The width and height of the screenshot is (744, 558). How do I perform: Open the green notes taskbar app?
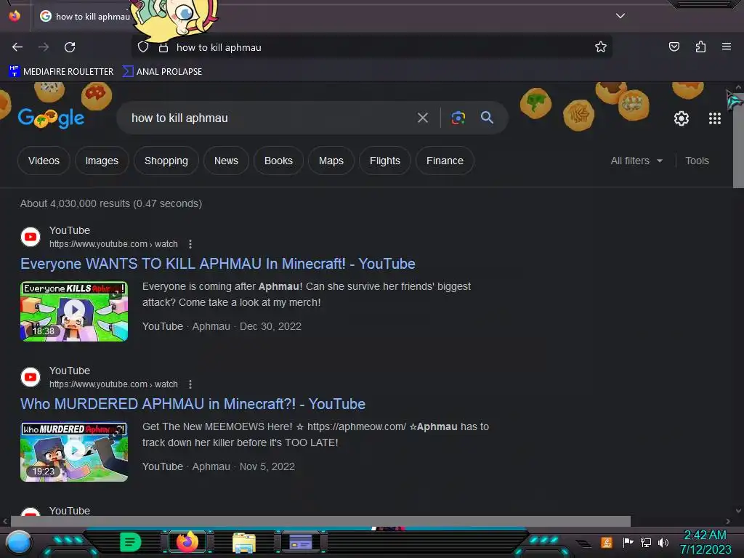click(131, 542)
